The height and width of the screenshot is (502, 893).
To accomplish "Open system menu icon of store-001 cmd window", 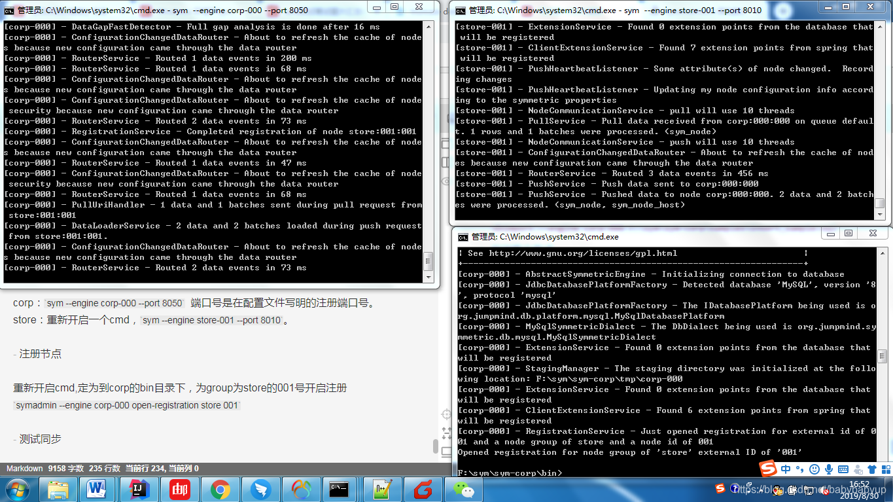I will 461,10.
